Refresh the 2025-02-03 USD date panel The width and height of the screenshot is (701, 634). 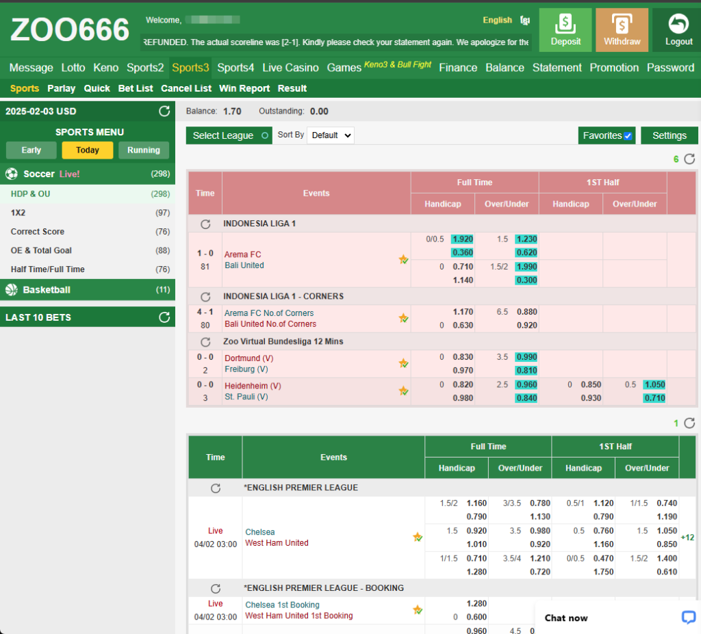click(x=164, y=111)
